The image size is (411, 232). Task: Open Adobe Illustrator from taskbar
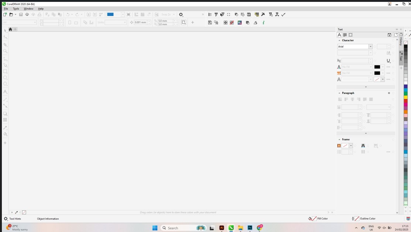tap(222, 228)
